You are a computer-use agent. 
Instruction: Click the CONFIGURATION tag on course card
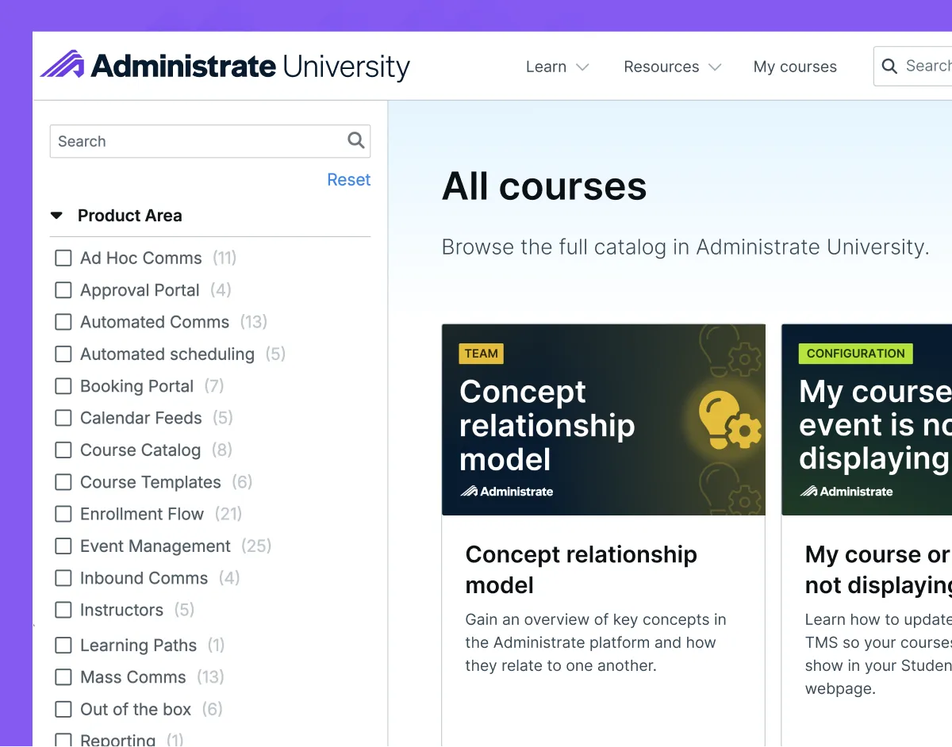[x=856, y=354]
